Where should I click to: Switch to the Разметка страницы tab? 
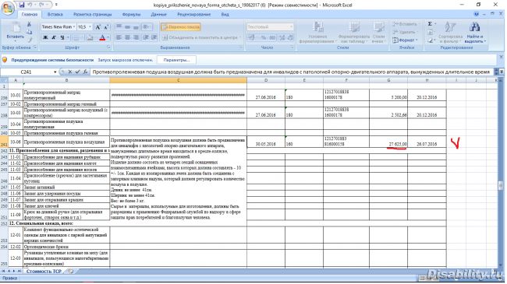93,15
